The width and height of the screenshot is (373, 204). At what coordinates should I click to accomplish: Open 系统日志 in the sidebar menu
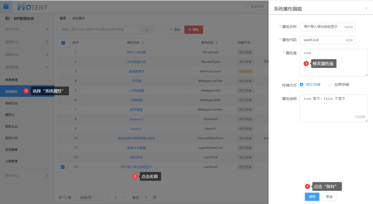11,103
